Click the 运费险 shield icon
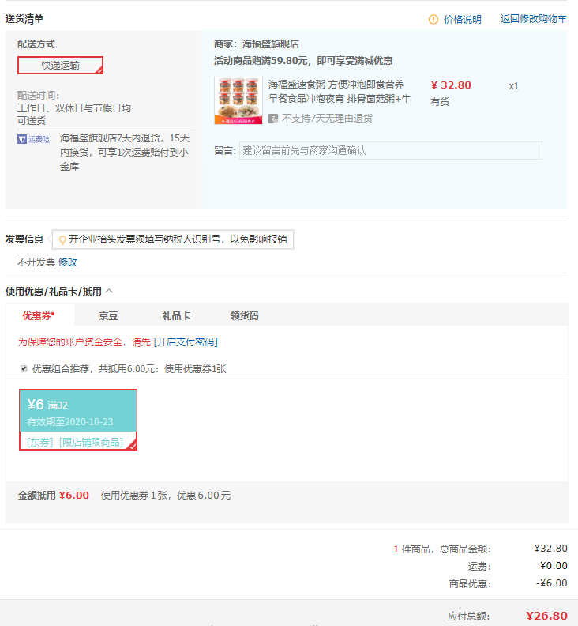 (x=22, y=139)
